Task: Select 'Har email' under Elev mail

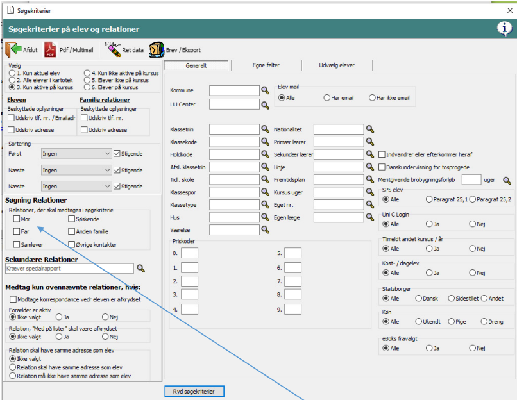Action: [326, 98]
